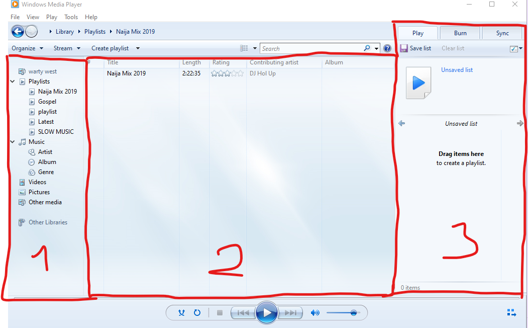Select Music in the navigation tree
528x328 pixels.
point(36,142)
